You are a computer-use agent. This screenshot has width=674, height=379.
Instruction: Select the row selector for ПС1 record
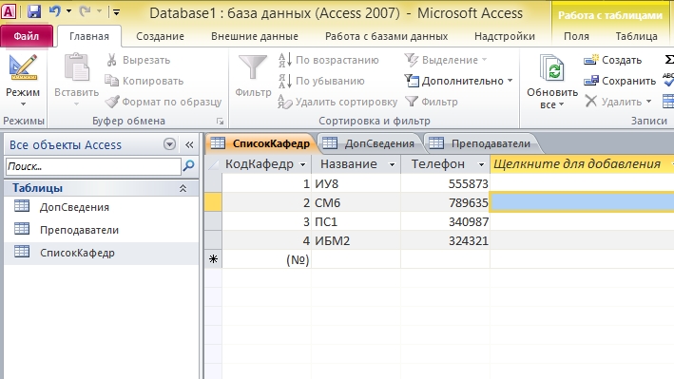click(213, 221)
